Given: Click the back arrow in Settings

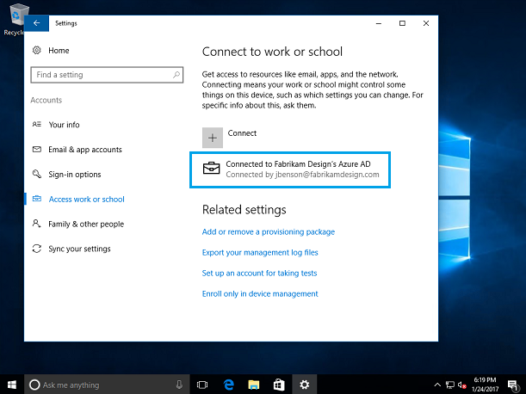Looking at the screenshot, I should pos(36,23).
